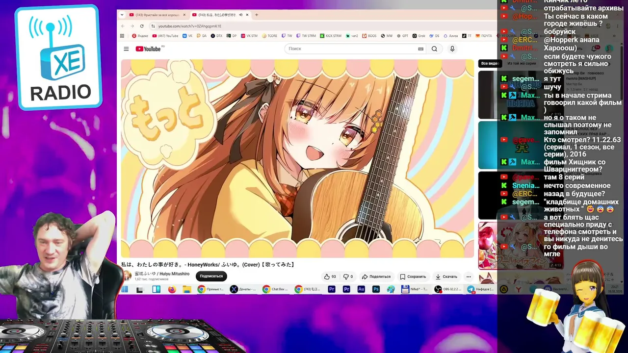Click the anime guitar girl video player
This screenshot has height=353, width=628.
coord(297,158)
